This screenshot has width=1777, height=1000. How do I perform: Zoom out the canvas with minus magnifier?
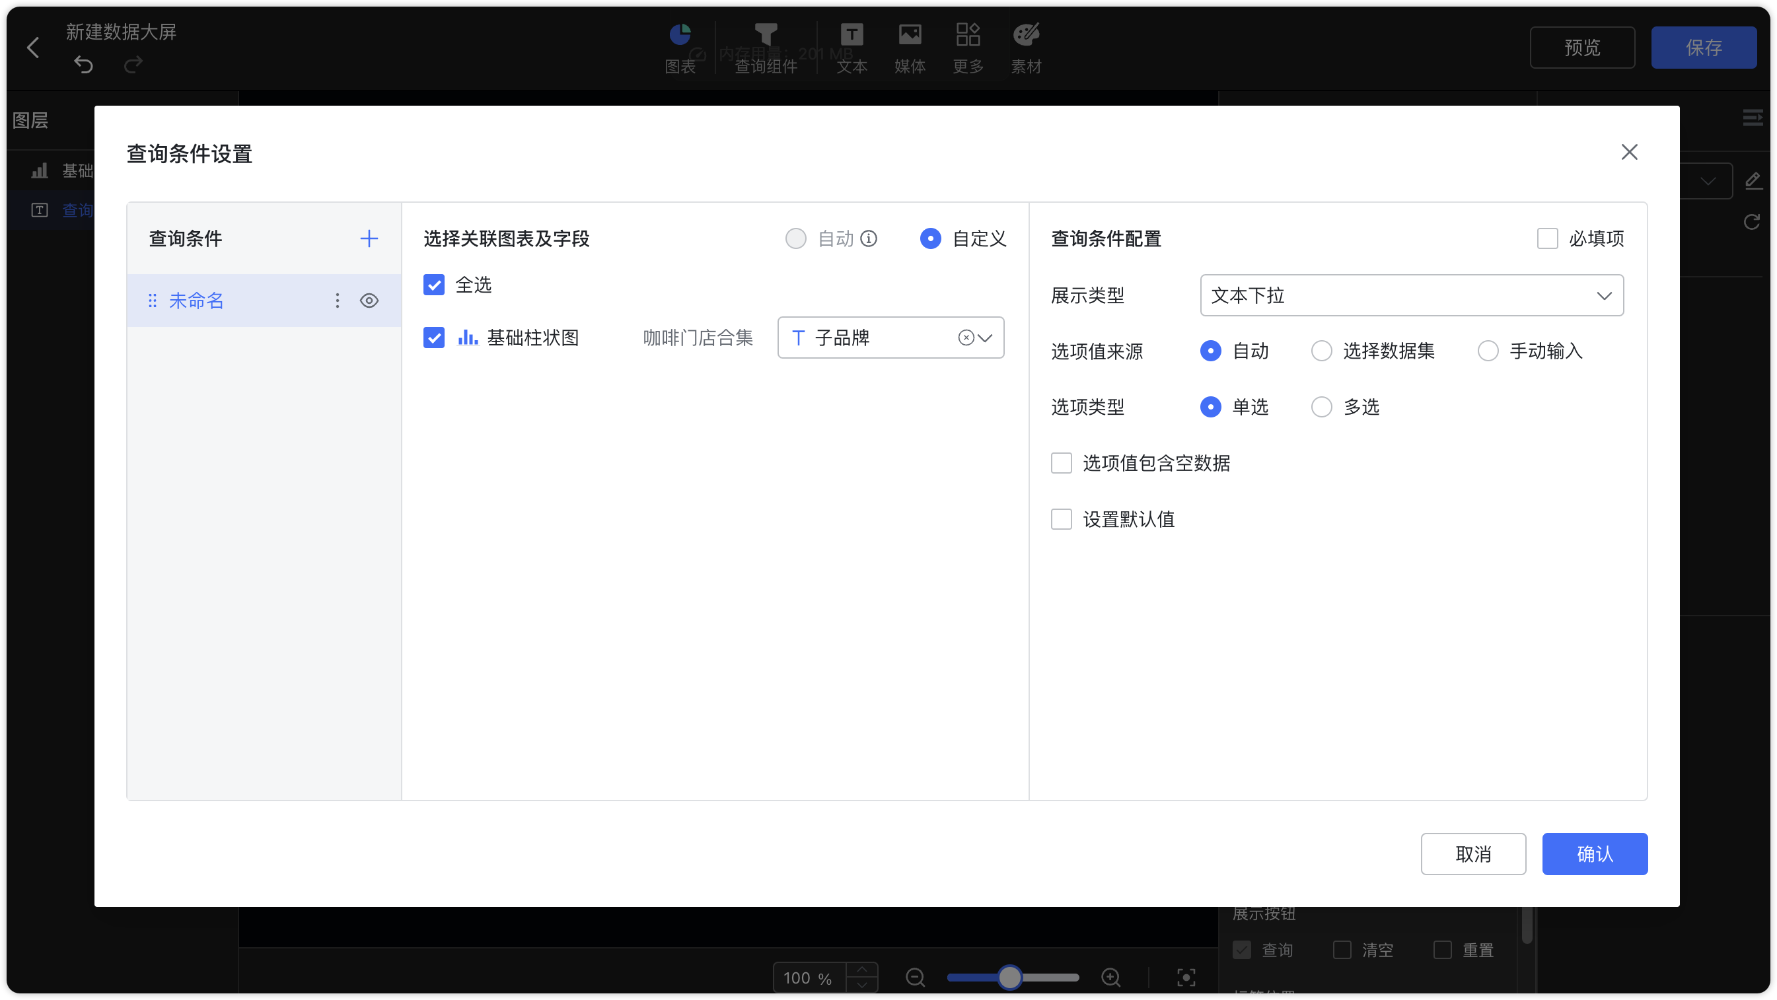916,978
